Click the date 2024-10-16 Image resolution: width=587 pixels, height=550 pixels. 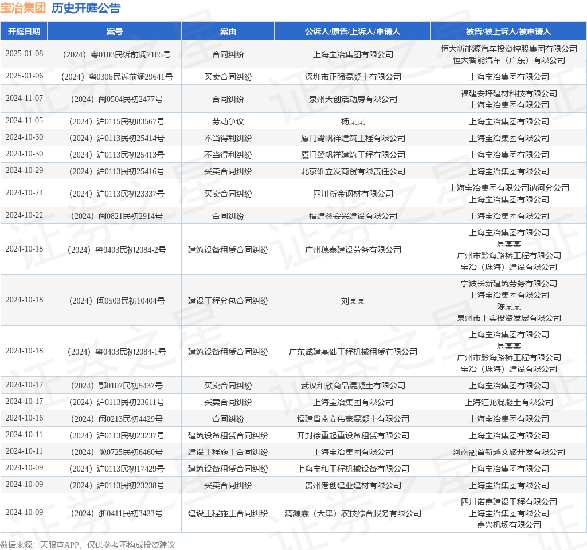click(24, 418)
